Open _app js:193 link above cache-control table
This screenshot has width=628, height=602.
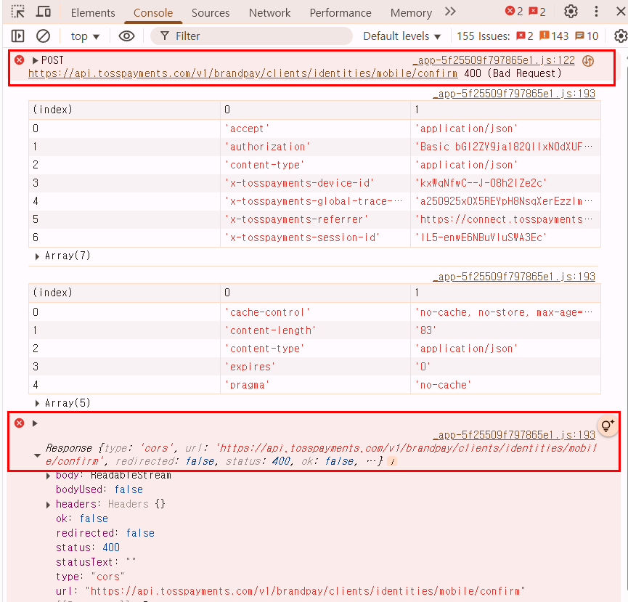point(514,277)
